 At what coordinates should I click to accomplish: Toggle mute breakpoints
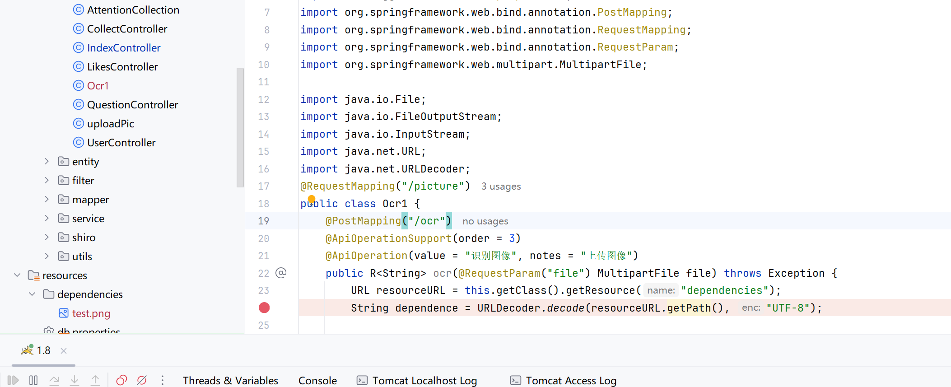[x=142, y=380]
